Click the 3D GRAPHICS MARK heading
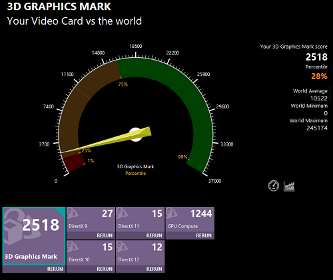 pyautogui.click(x=59, y=6)
